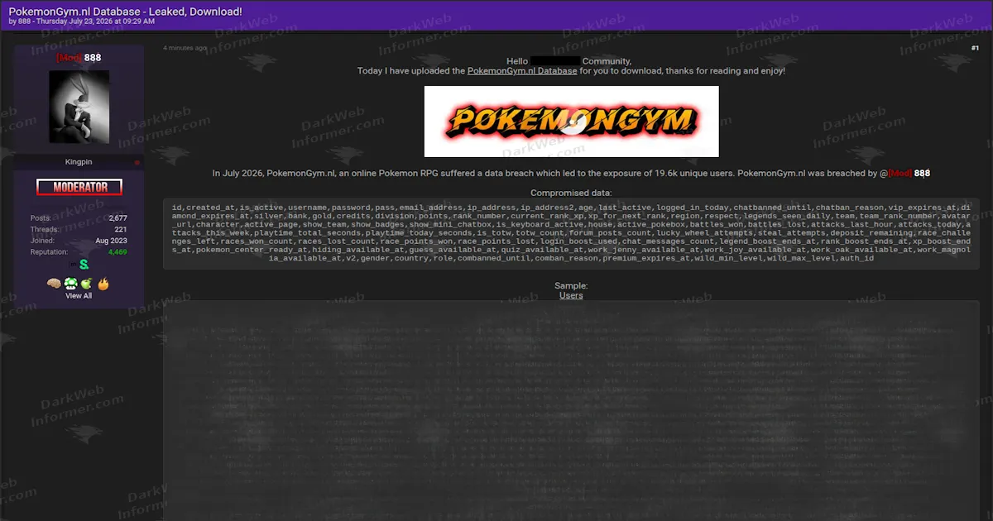Click the MODERATOR rank banner

[x=79, y=188]
